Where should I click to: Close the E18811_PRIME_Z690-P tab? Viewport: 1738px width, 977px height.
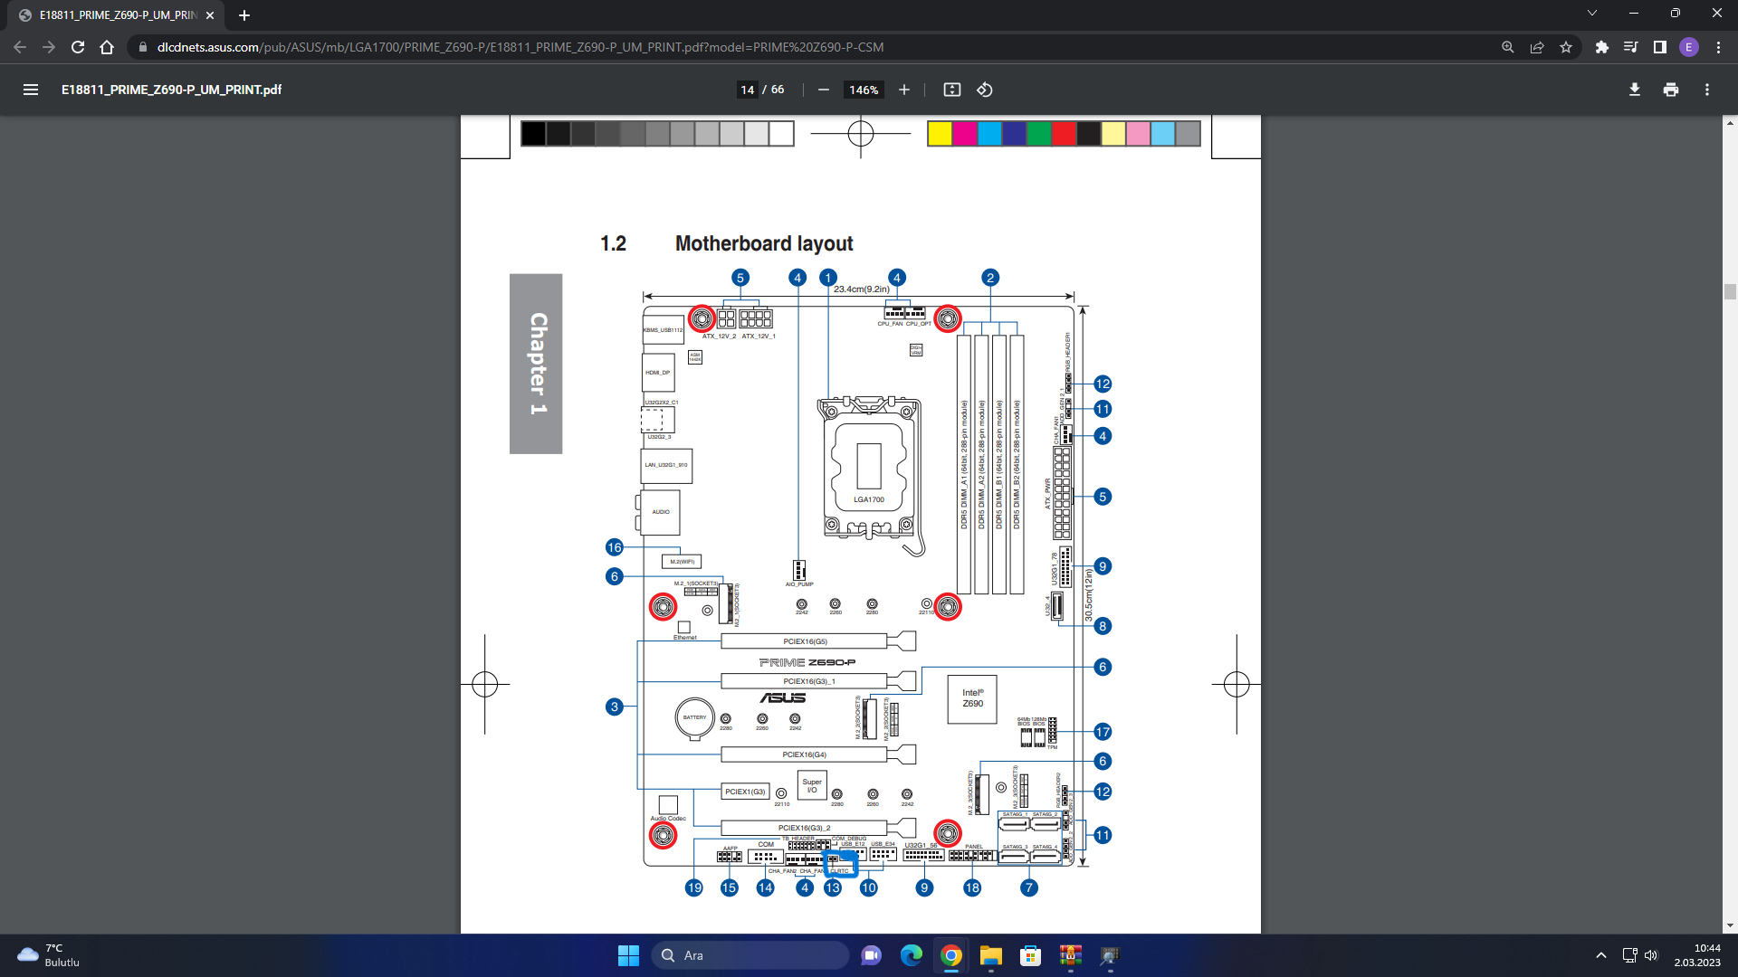tap(210, 15)
